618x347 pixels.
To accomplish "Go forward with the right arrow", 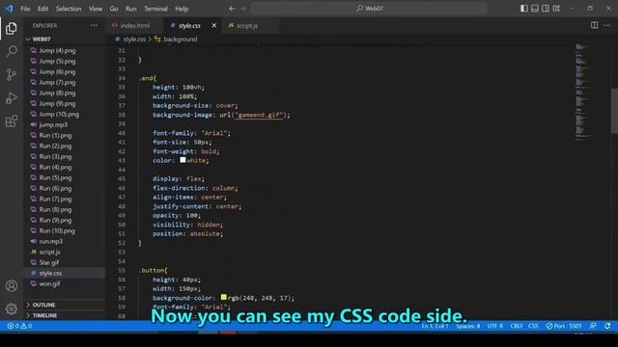I will (243, 9).
